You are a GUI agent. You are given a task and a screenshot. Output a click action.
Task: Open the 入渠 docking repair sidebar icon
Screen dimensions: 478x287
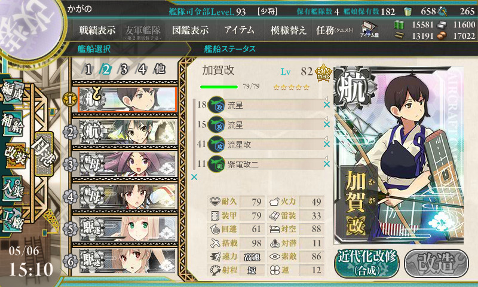(12, 189)
